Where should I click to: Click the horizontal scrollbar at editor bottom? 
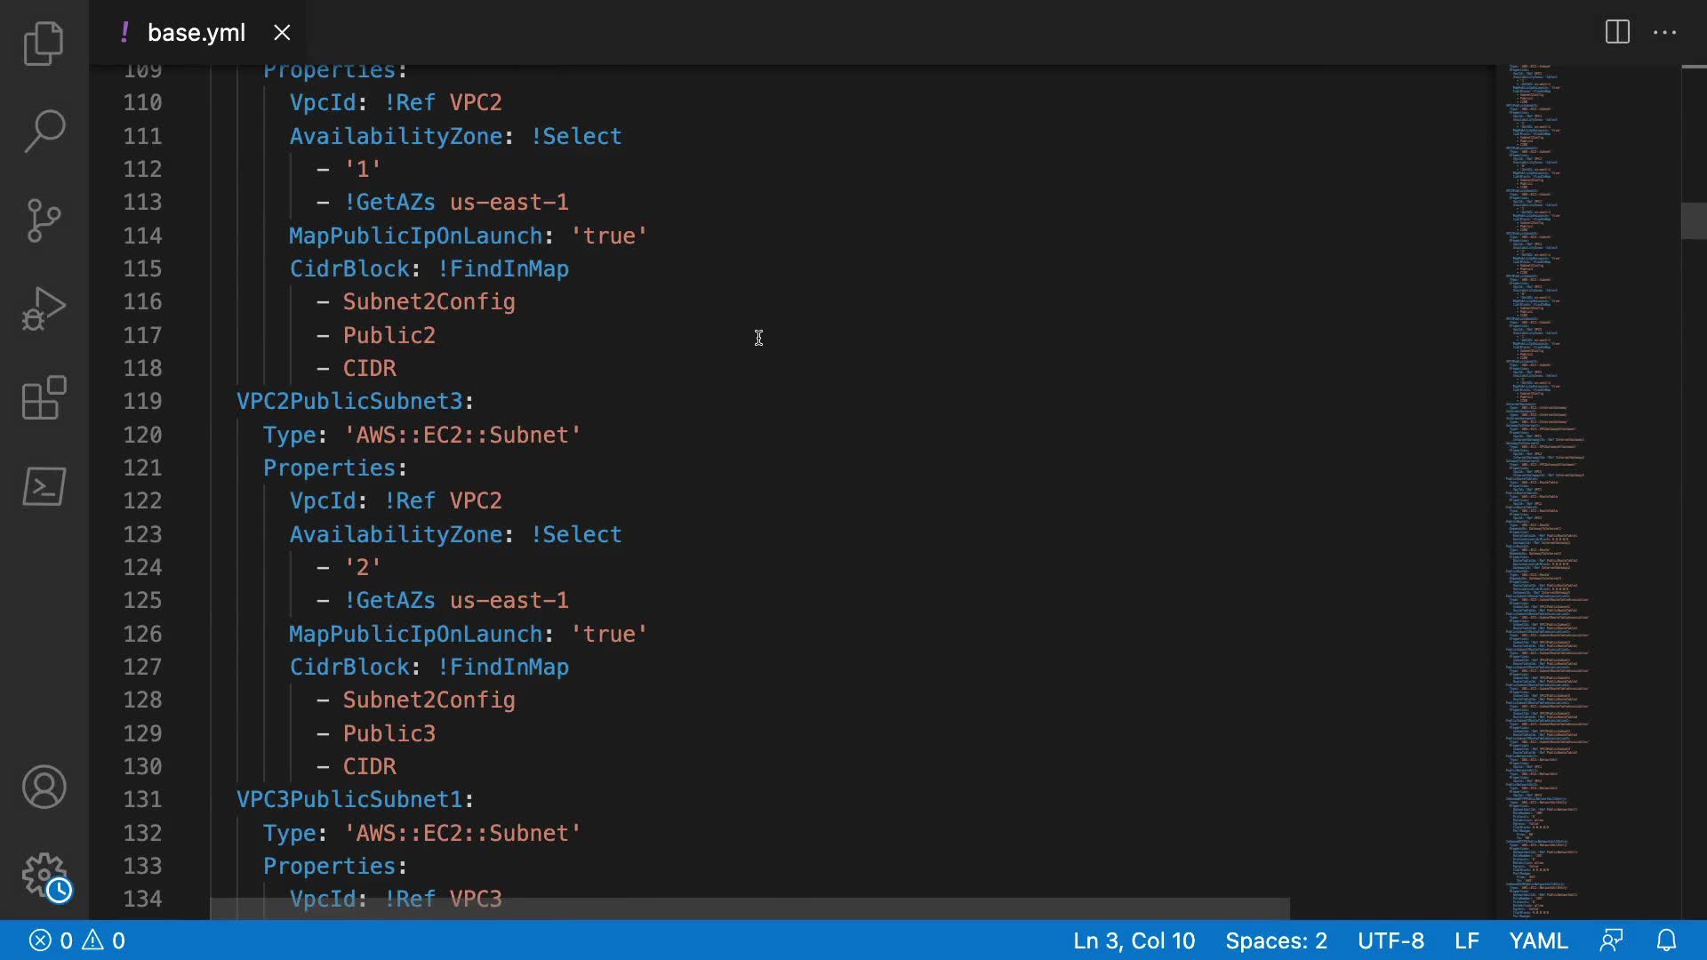(x=749, y=908)
